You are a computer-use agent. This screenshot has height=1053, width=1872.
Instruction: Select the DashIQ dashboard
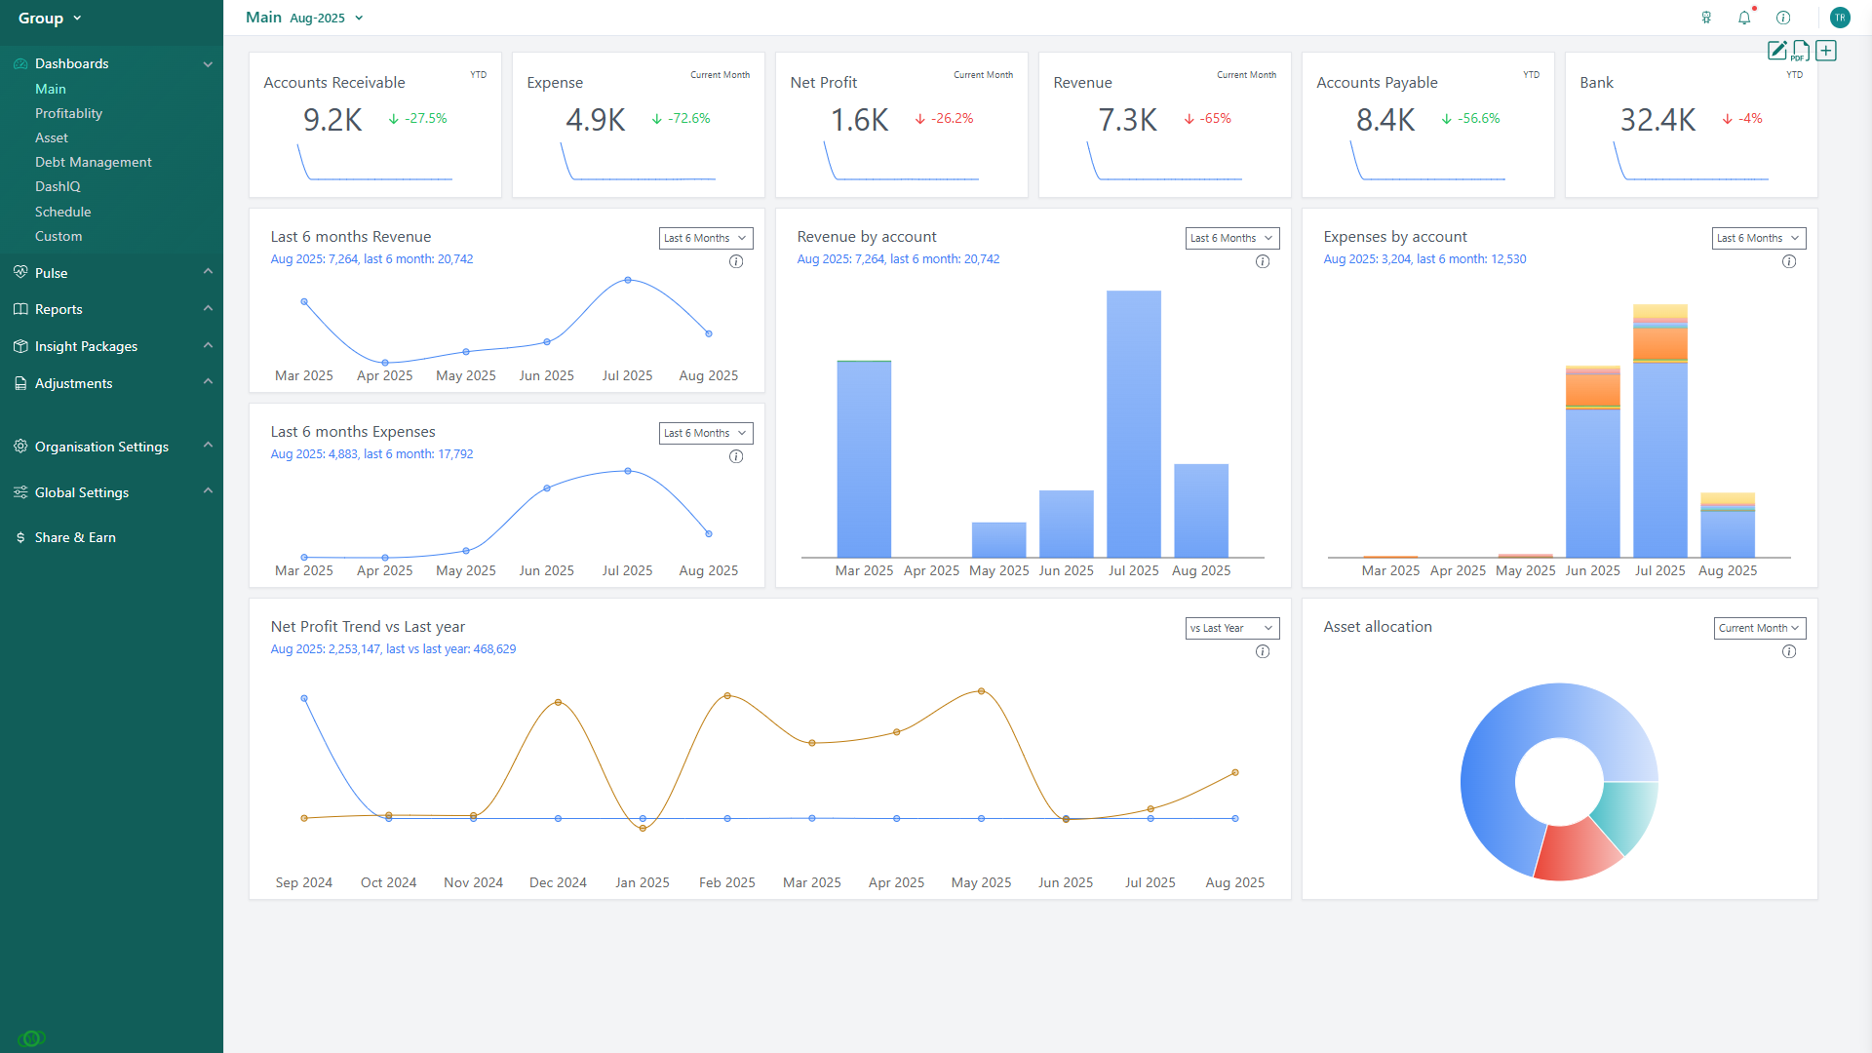[58, 186]
